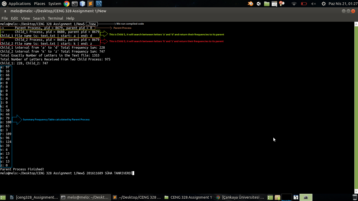Open the terminal Search menu

(x=39, y=18)
